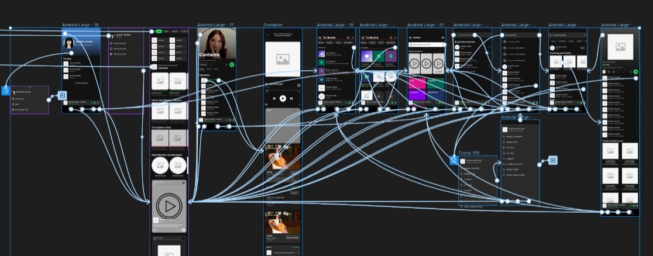Image resolution: width=653 pixels, height=256 pixels.
Task: Click the purple genre tile in Android Large 21
Action: tap(417, 96)
